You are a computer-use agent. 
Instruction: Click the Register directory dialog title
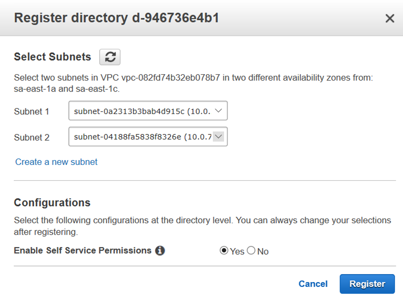pyautogui.click(x=116, y=18)
